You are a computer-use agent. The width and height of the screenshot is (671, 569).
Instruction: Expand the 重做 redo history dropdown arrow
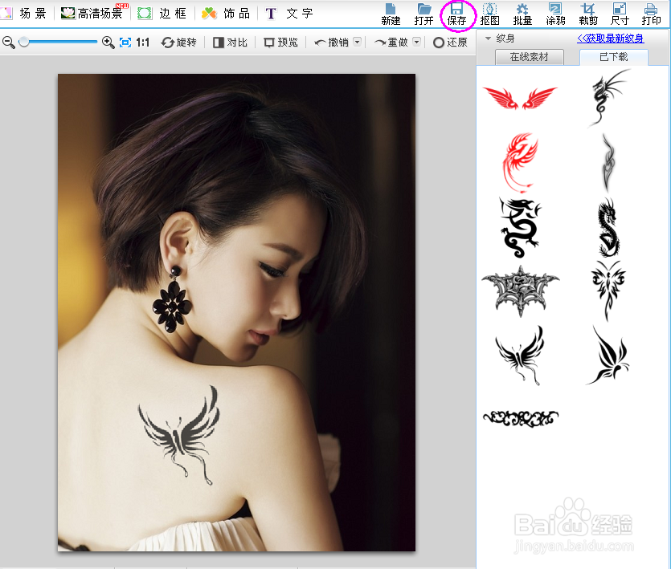click(416, 42)
